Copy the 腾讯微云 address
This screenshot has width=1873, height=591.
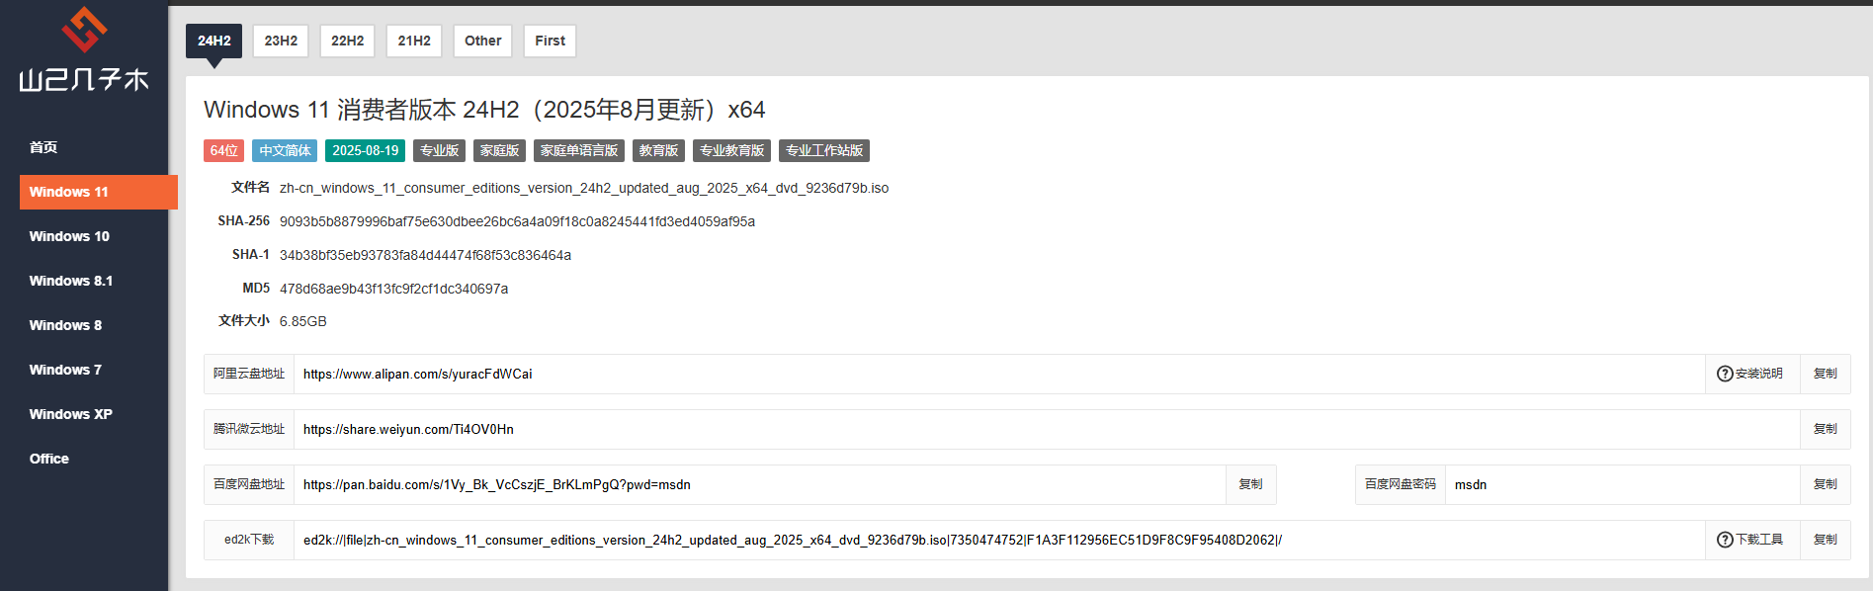(x=1825, y=429)
